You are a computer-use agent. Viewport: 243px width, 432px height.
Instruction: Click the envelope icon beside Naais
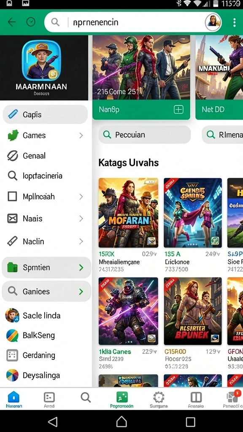(12, 219)
